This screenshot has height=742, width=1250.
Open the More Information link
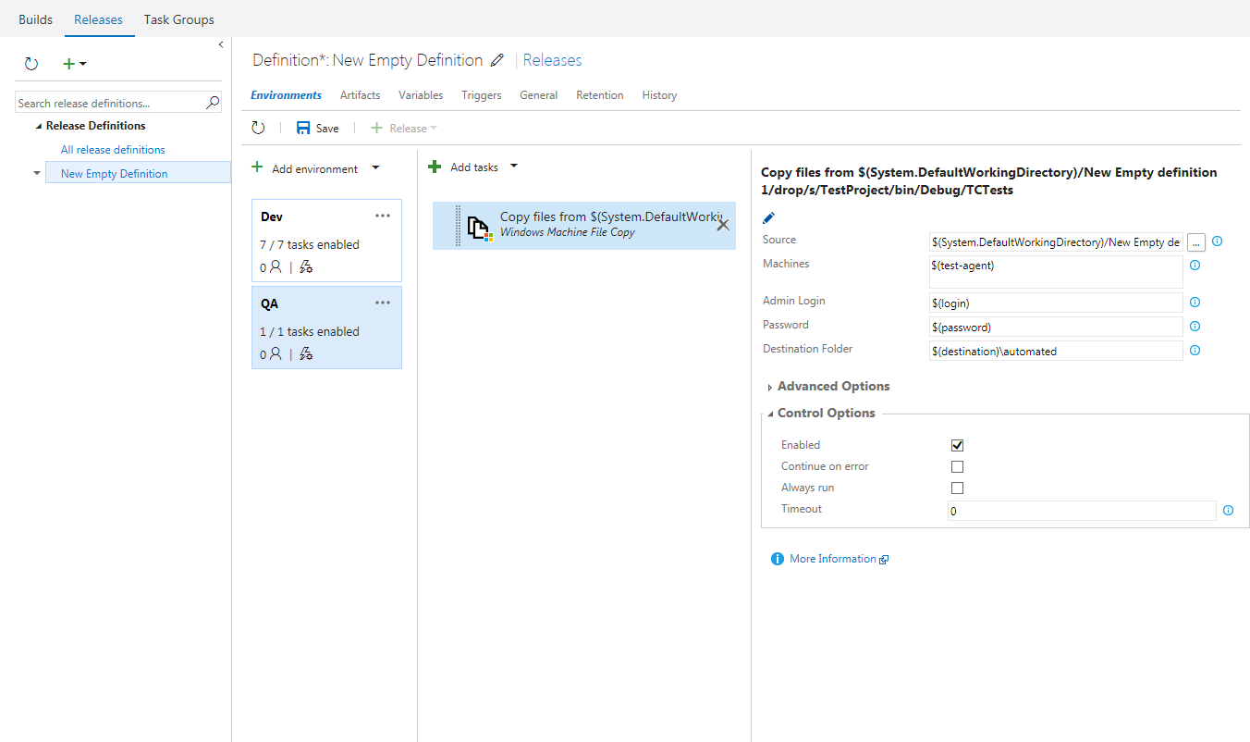832,559
